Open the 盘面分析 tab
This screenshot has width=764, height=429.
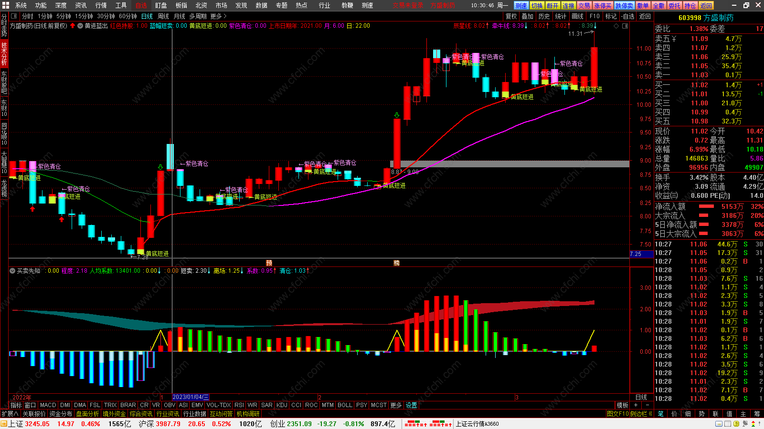click(88, 414)
